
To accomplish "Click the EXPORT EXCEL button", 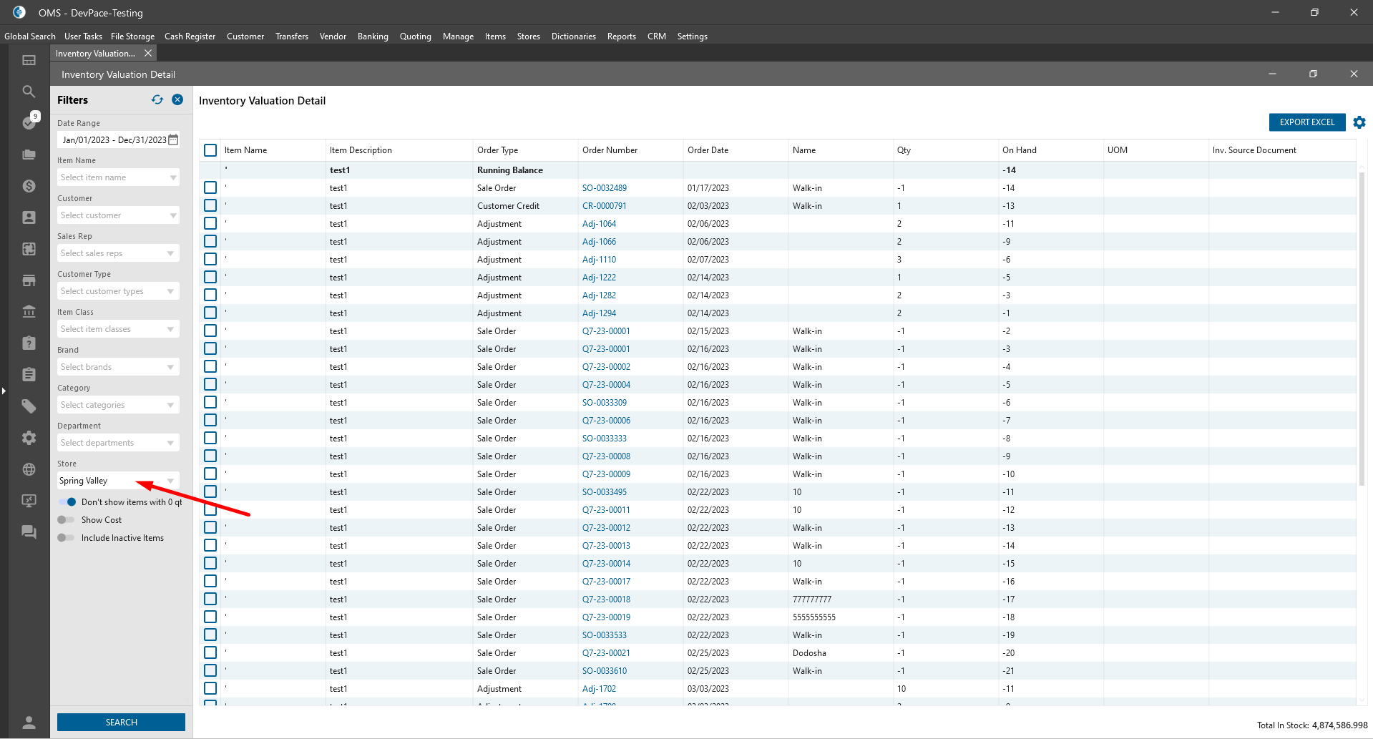I will 1306,122.
